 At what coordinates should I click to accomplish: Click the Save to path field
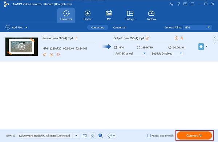pyautogui.click(x=45, y=135)
